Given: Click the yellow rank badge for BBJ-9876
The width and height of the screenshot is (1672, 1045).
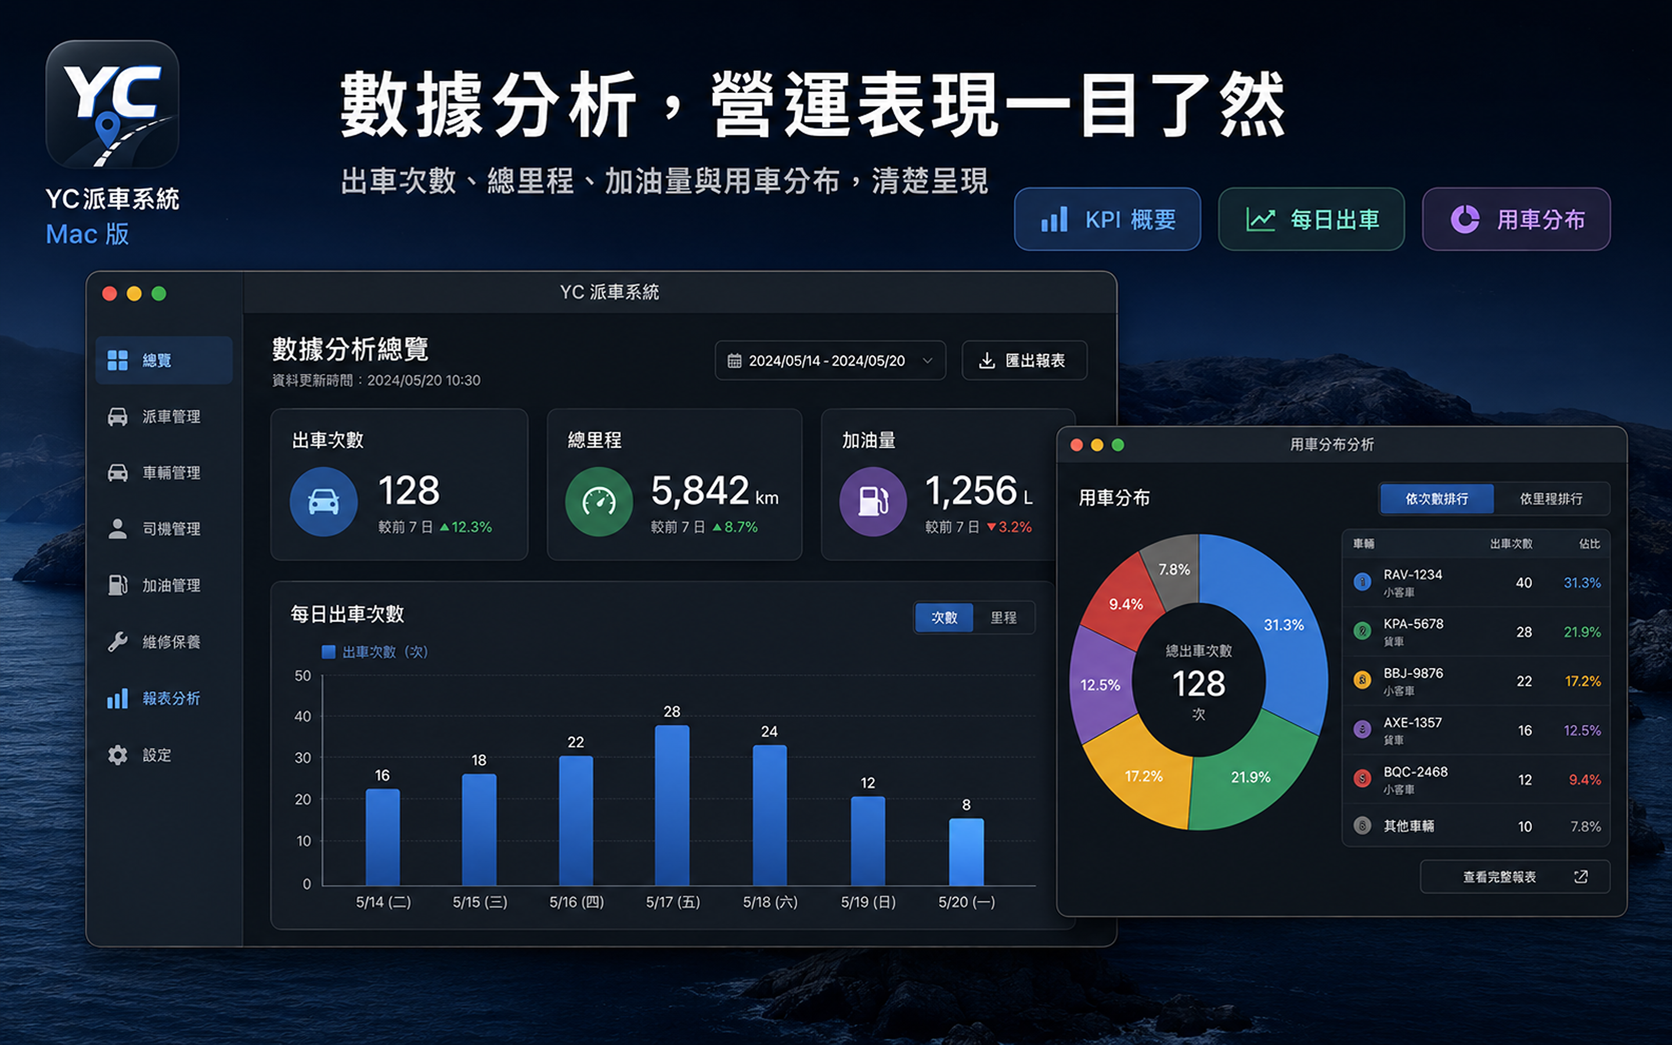Looking at the screenshot, I should tap(1362, 680).
